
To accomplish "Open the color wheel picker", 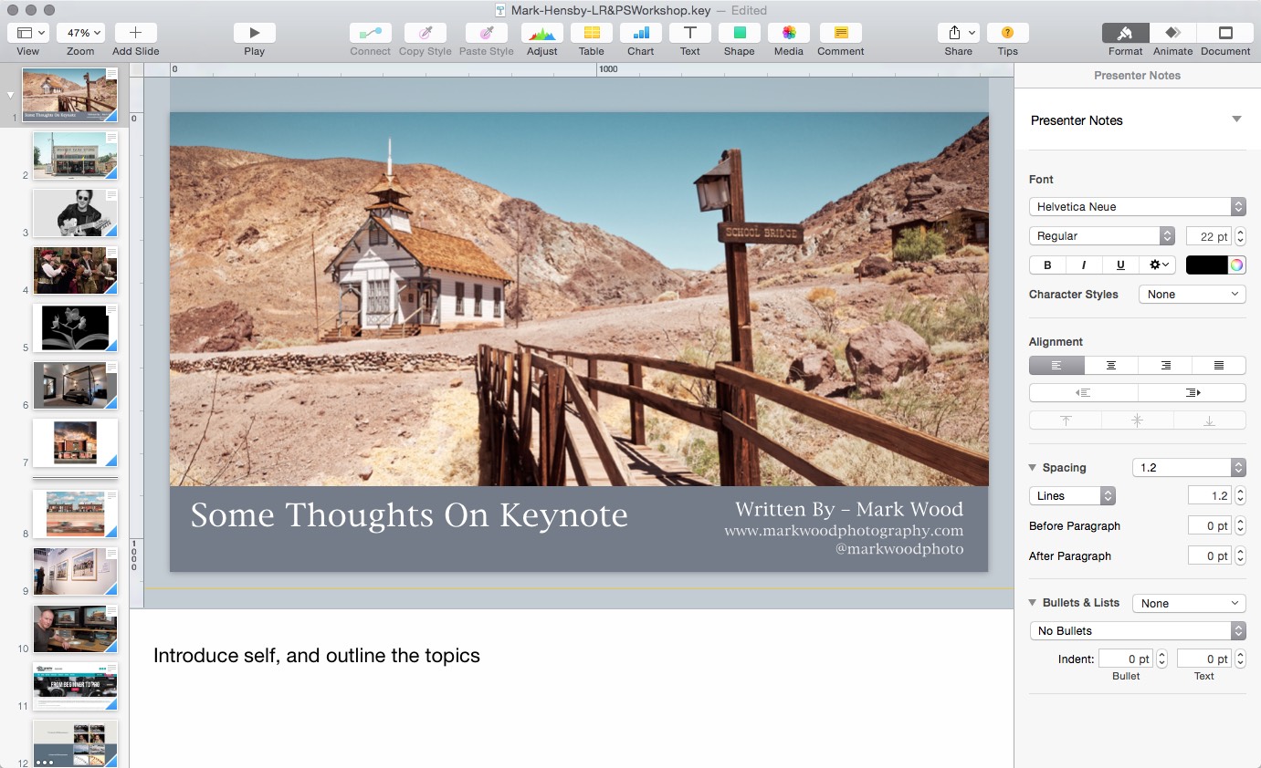I will coord(1237,265).
